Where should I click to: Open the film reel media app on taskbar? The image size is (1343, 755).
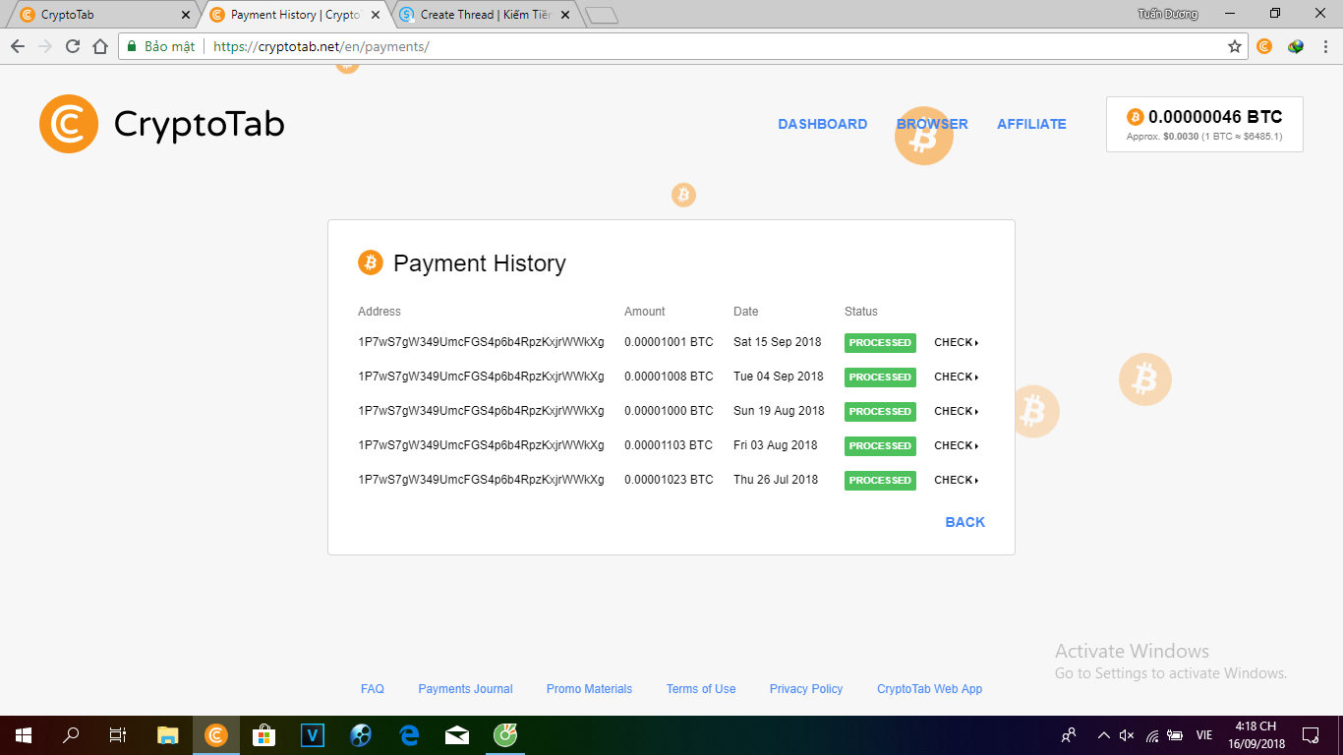361,735
